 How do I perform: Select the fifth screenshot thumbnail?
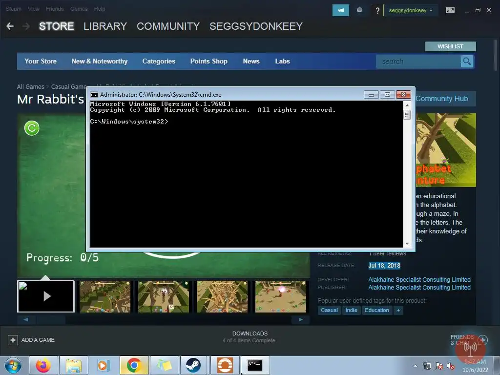click(x=281, y=296)
